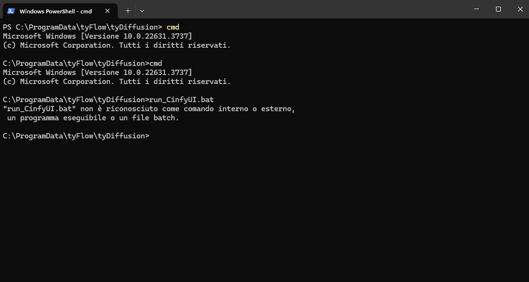The height and width of the screenshot is (282, 529).
Task: Click the second Microsoft Windows version line
Action: 97,73
